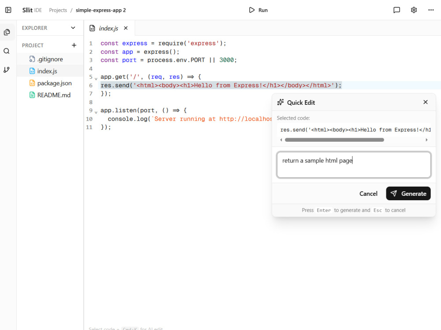Screen dimensions: 441x330
Task: Click the index.js file icon in the tree
Action: [32, 71]
